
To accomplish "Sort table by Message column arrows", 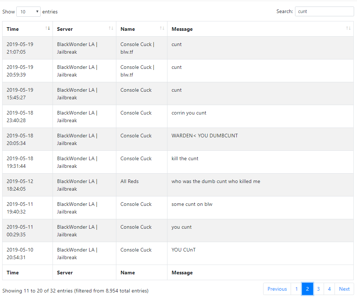I will 348,28.
